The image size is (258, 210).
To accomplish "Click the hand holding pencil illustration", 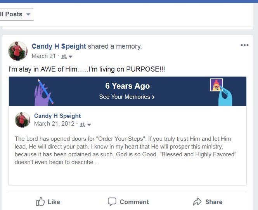I will pyautogui.click(x=43, y=92).
